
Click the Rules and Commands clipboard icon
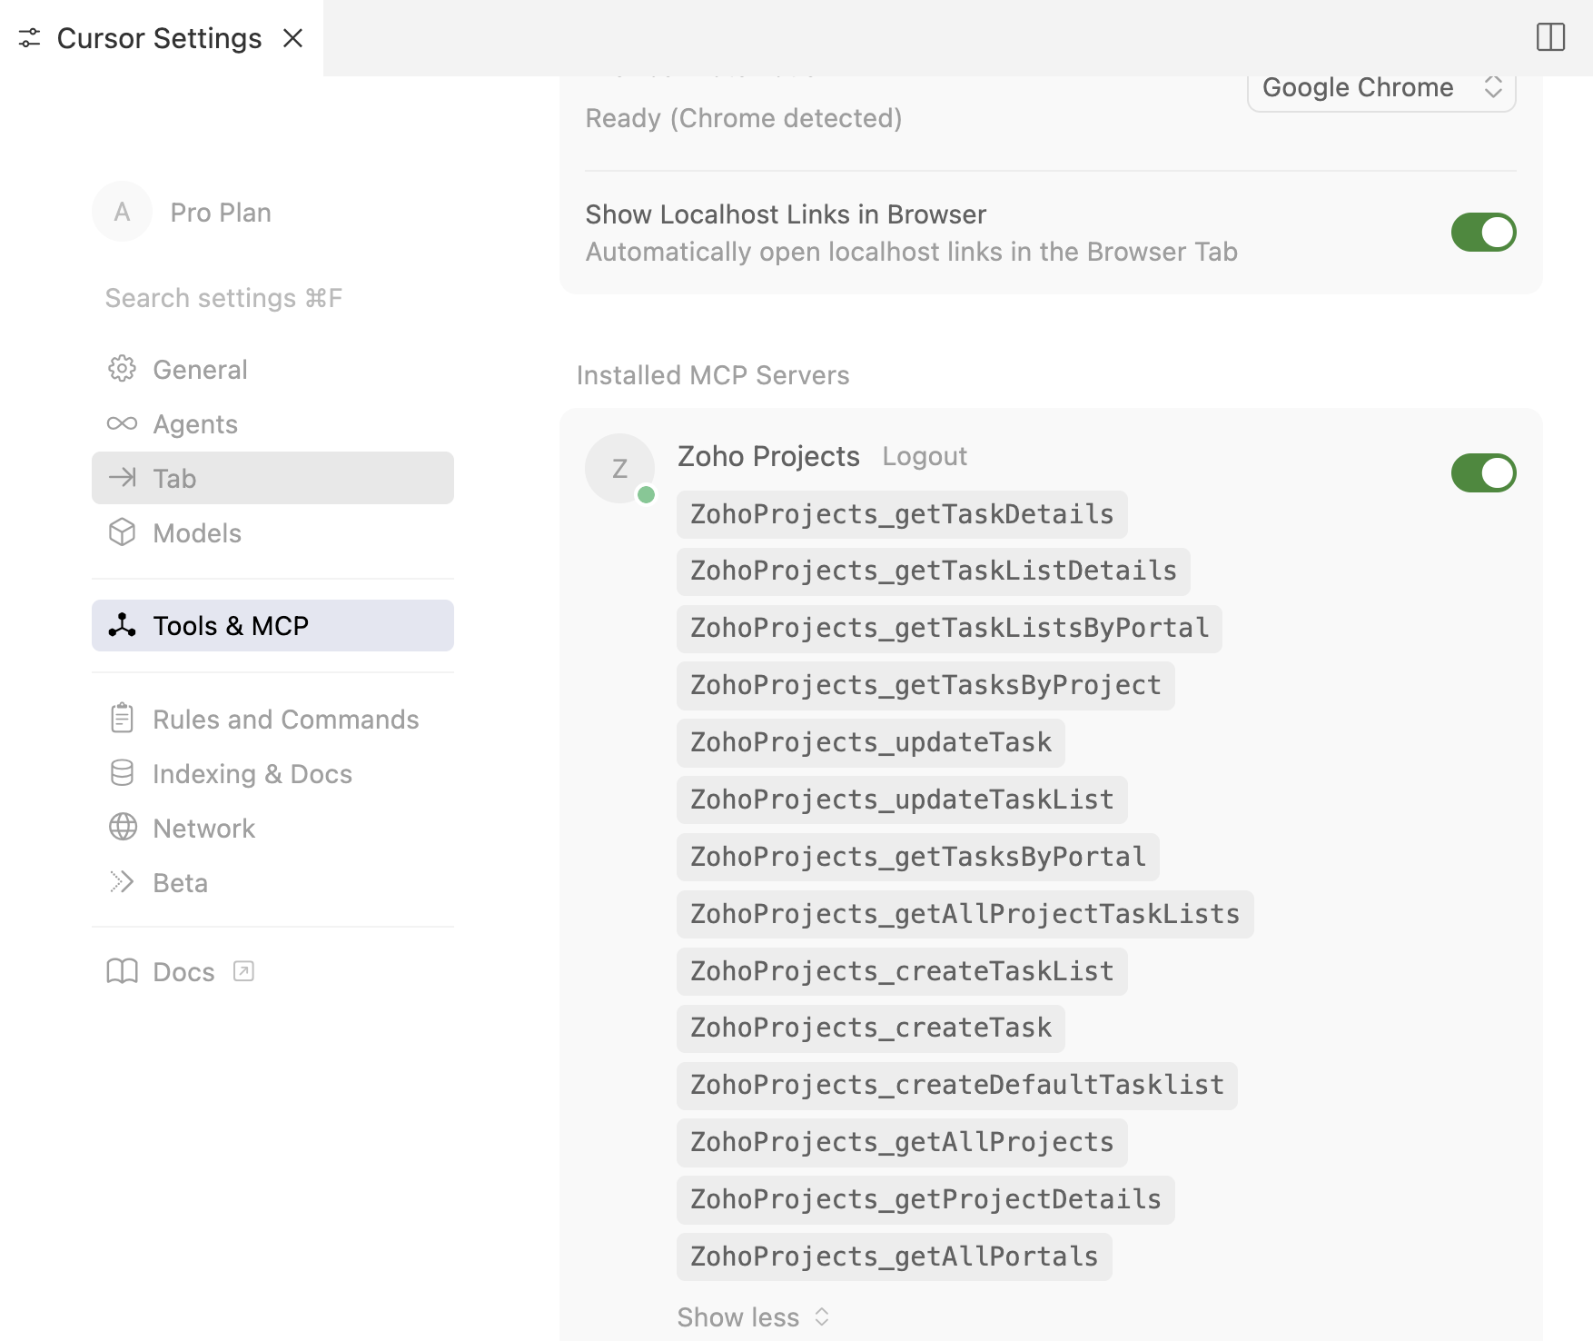[x=122, y=719]
